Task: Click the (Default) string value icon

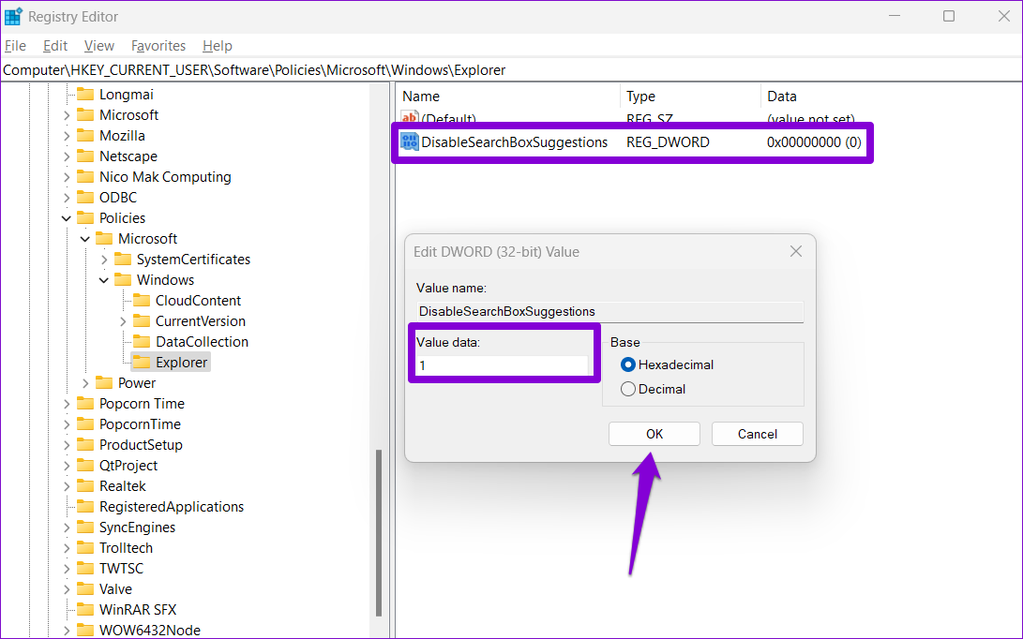Action: tap(410, 119)
